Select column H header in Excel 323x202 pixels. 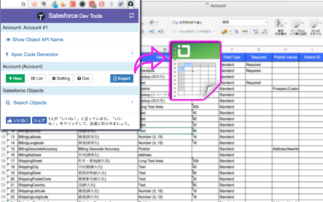coord(285,49)
